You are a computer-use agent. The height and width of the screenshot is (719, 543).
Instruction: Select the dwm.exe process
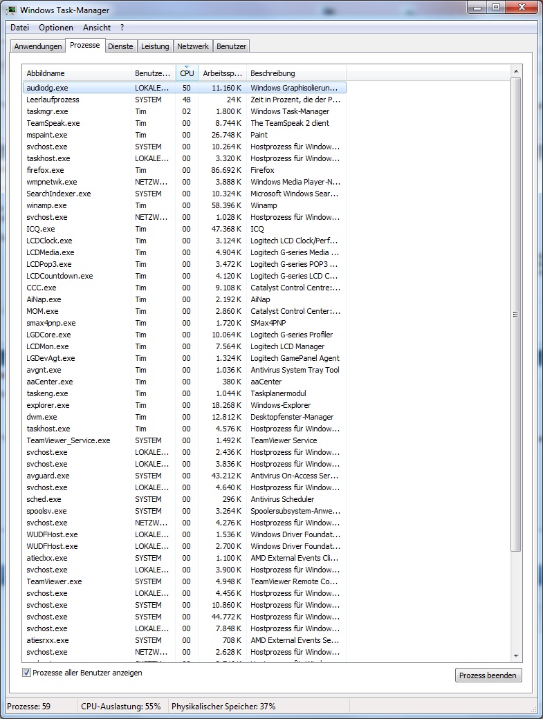(x=185, y=417)
